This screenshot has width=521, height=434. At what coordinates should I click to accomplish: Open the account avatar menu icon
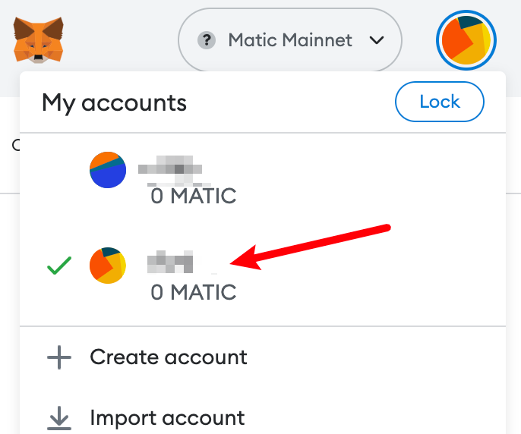click(x=466, y=40)
